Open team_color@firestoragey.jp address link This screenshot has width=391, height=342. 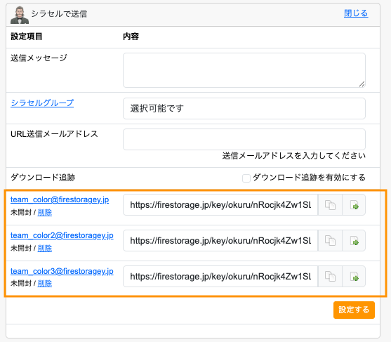[x=60, y=199]
